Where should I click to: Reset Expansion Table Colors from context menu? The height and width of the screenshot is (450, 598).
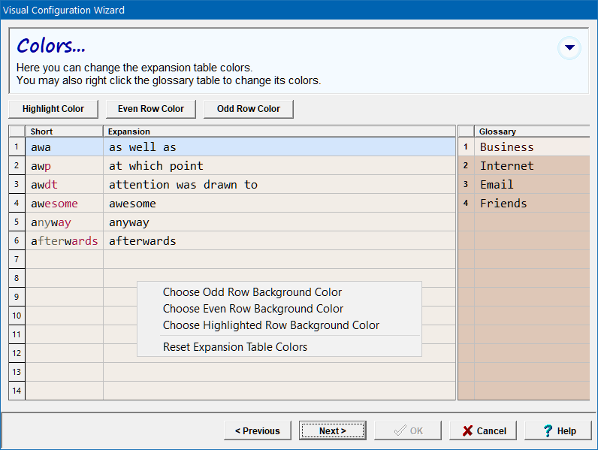click(x=234, y=347)
